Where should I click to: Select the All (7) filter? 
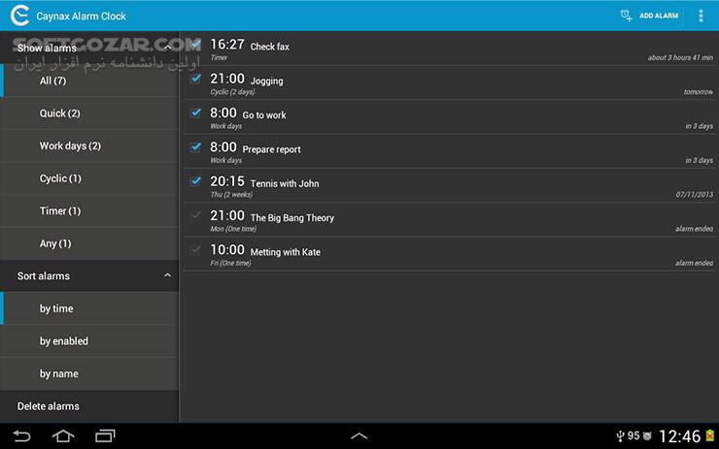[89, 81]
